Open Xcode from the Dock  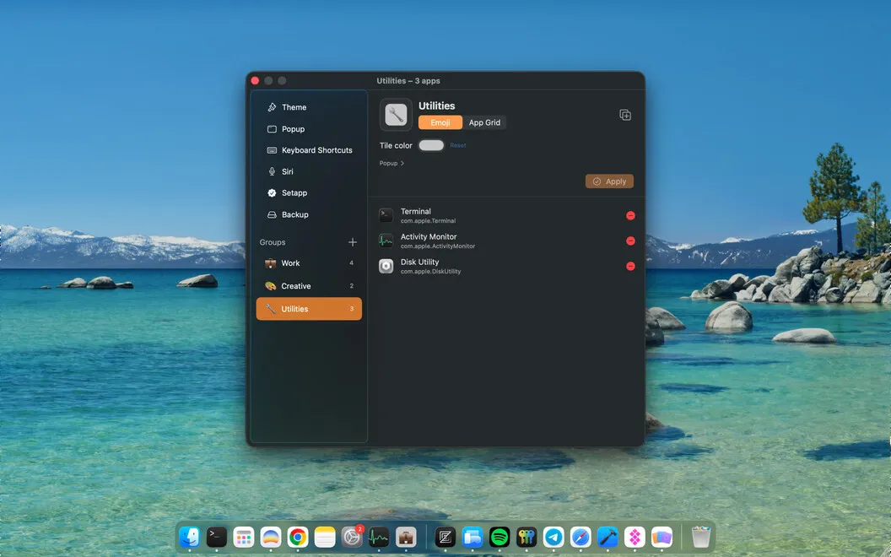click(x=607, y=537)
